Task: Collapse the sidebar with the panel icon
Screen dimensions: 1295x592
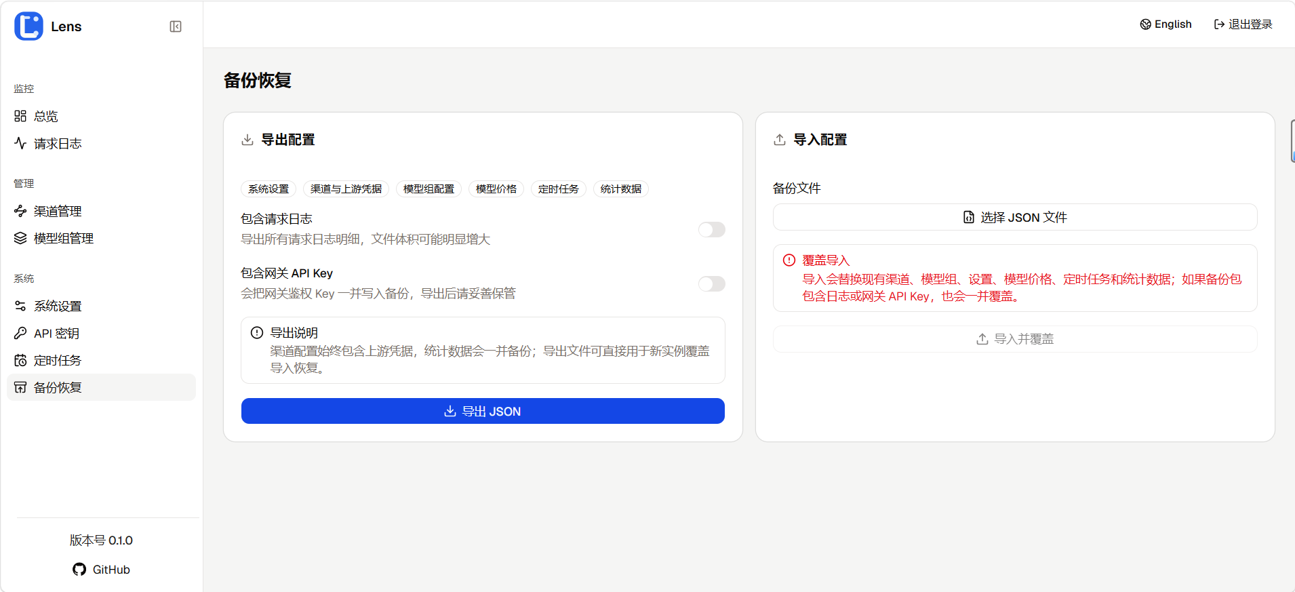Action: tap(176, 26)
